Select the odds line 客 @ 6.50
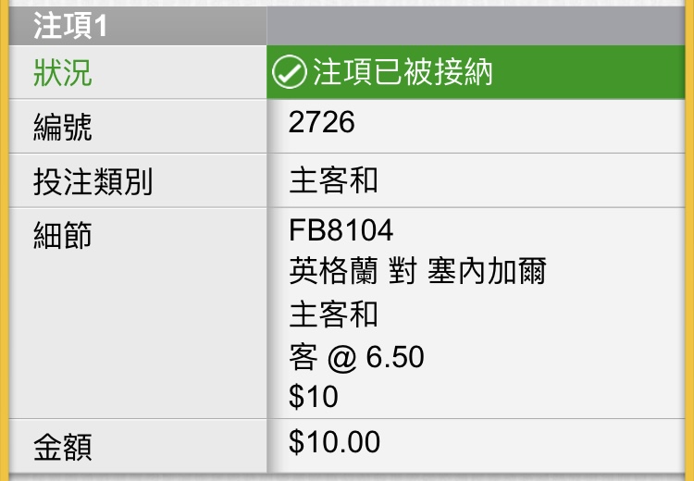The image size is (694, 481). (357, 357)
